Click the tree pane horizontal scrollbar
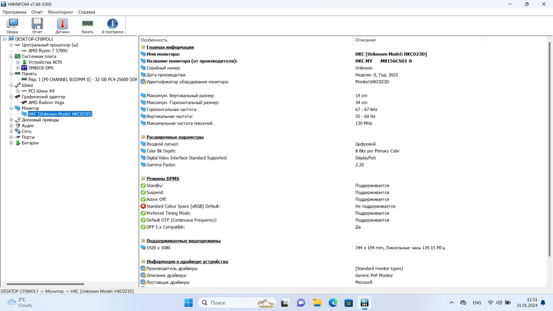The height and width of the screenshot is (311, 553). (x=45, y=284)
